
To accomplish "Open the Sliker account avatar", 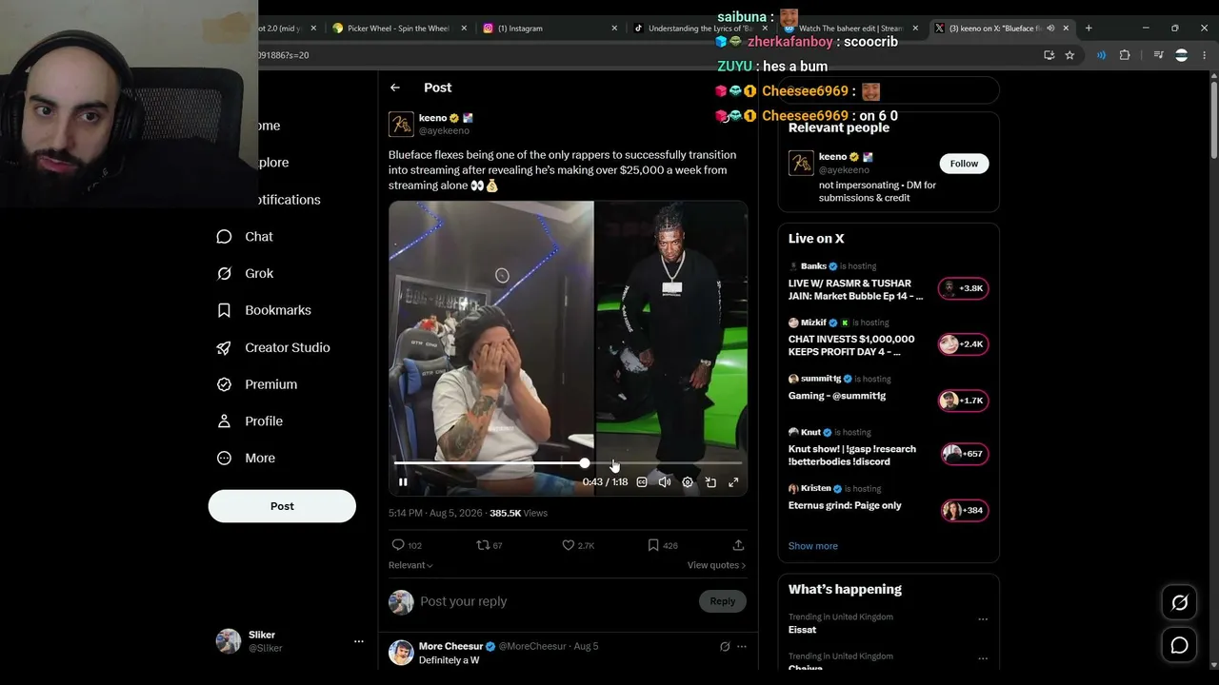I will click(x=229, y=641).
